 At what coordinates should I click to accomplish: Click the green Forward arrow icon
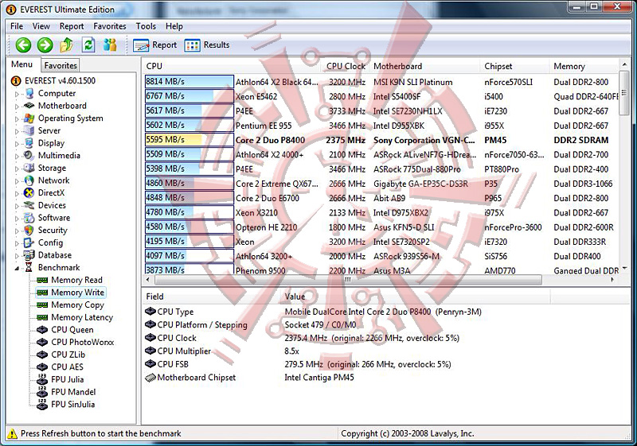coord(45,45)
